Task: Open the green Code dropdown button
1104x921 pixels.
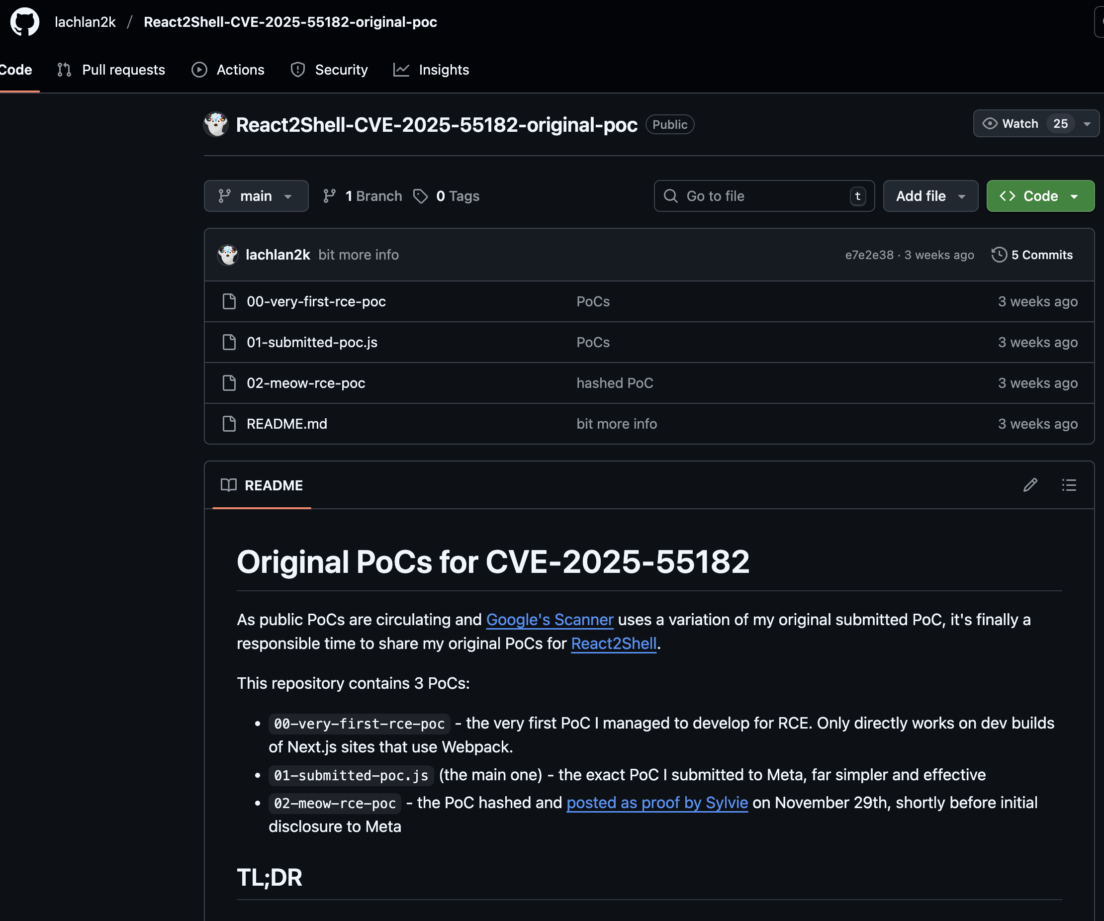Action: point(1040,196)
